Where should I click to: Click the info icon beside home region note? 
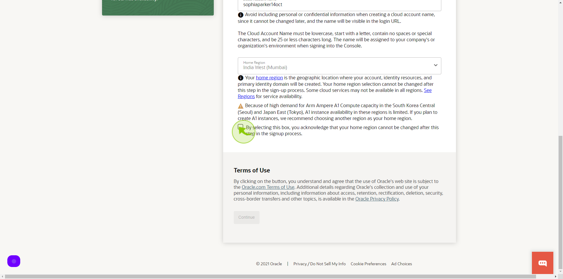241,78
